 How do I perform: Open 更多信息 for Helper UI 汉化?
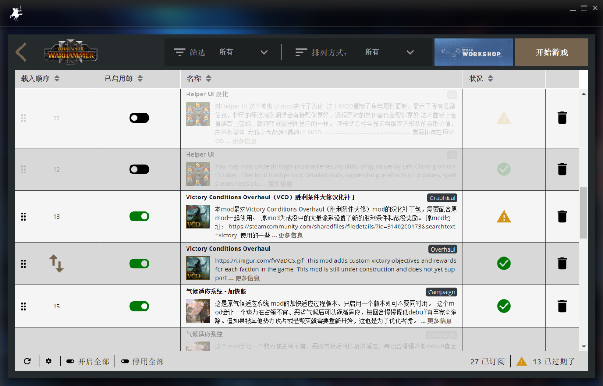tap(244, 141)
